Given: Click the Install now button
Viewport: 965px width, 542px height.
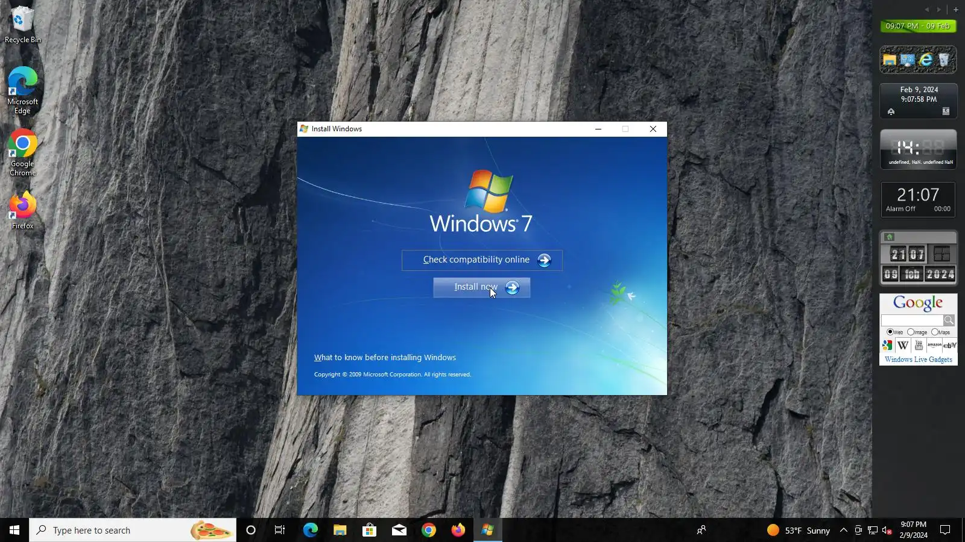Looking at the screenshot, I should (482, 287).
